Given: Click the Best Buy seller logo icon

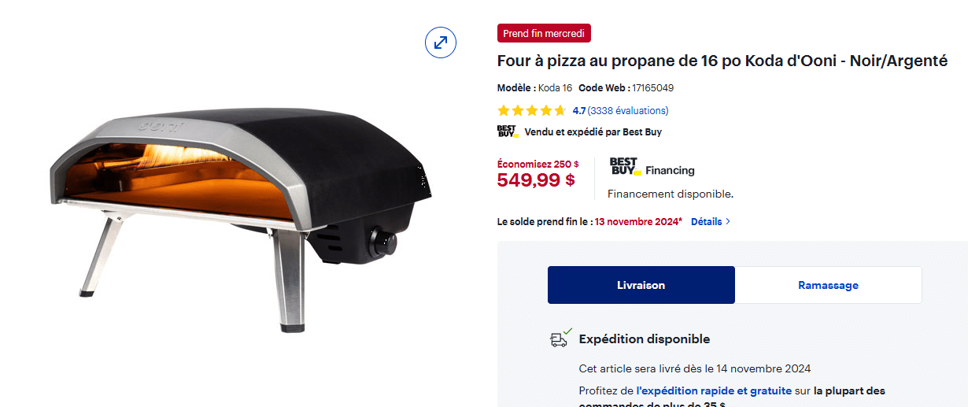Looking at the screenshot, I should 508,132.
